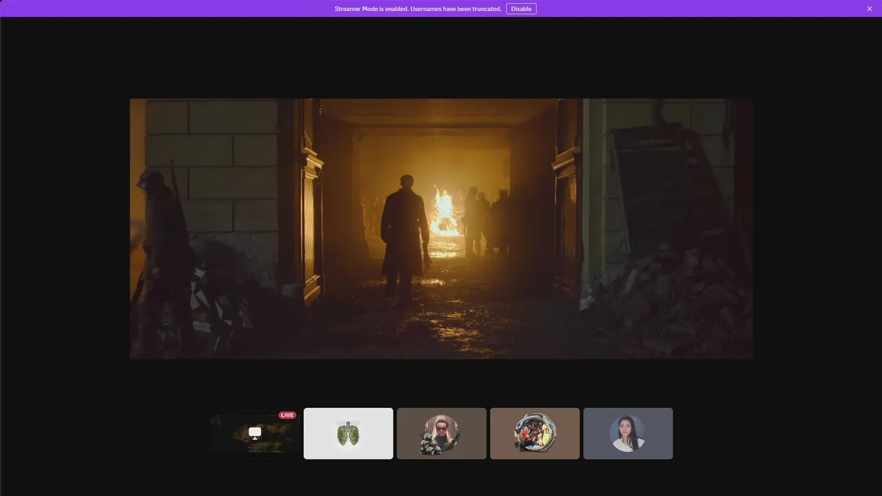Select participant tile with sunglasses avatar
882x496 pixels.
pyautogui.click(x=442, y=433)
